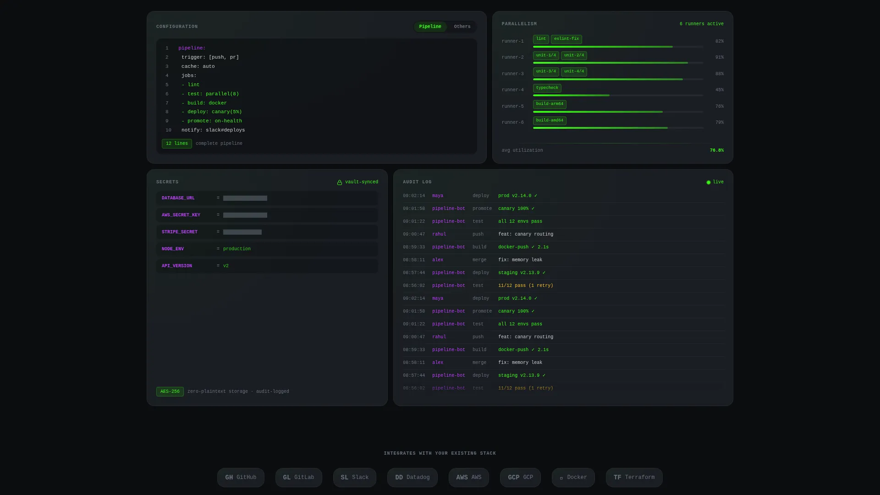Select the unit-4/4 job tag
Viewport: 880px width, 495px height.
(574, 71)
